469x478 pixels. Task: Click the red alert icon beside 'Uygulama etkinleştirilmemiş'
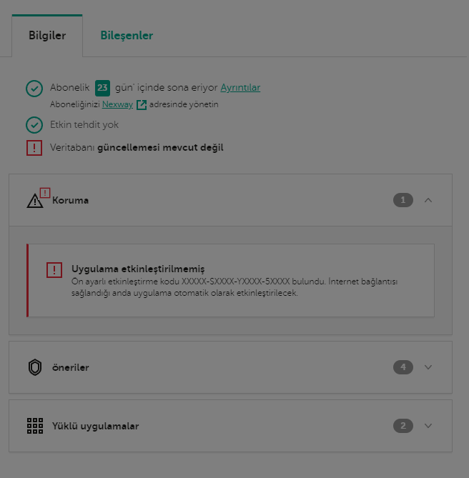54,269
